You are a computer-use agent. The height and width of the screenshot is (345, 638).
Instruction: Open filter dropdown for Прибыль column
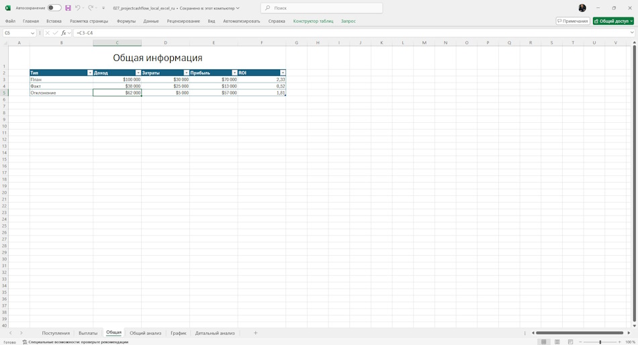[x=234, y=72]
